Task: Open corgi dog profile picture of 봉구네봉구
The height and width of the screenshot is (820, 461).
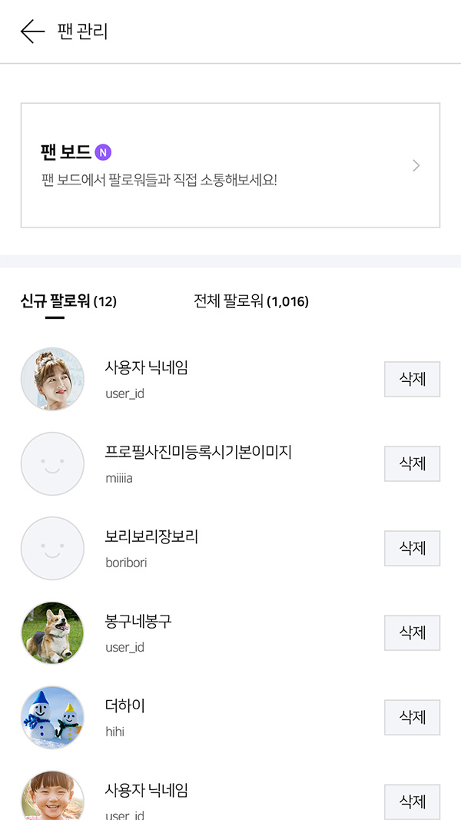Action: pyautogui.click(x=52, y=632)
